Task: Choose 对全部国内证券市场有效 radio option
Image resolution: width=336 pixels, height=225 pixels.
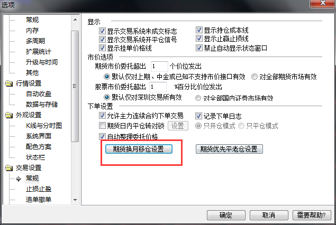Action: click(198, 98)
